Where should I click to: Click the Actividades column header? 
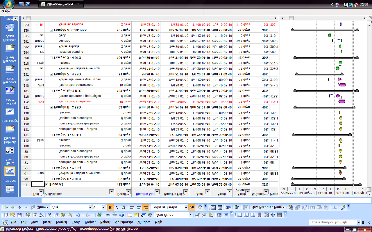[x=80, y=192]
